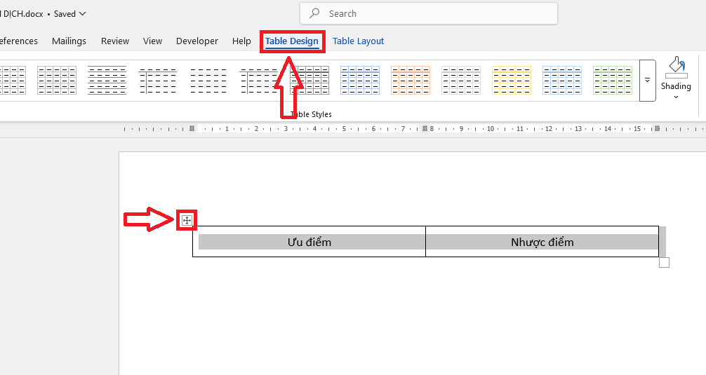Click the "Nhược điểm" table cell
This screenshot has width=706, height=375.
click(x=542, y=242)
